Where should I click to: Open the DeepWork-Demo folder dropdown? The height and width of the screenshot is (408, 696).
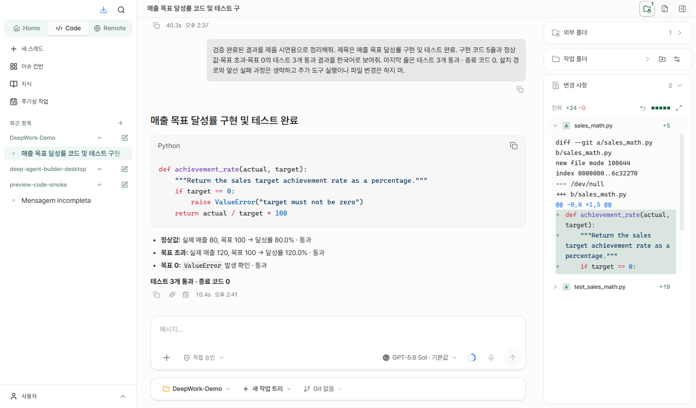coord(196,389)
